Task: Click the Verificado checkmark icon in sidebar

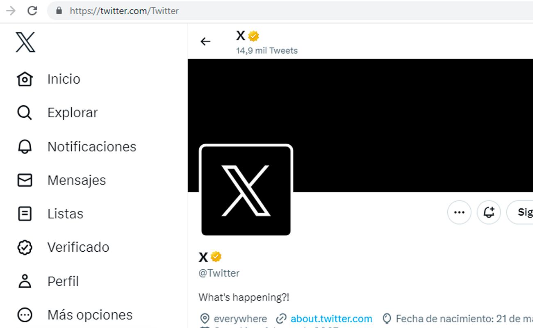Action: (x=25, y=247)
